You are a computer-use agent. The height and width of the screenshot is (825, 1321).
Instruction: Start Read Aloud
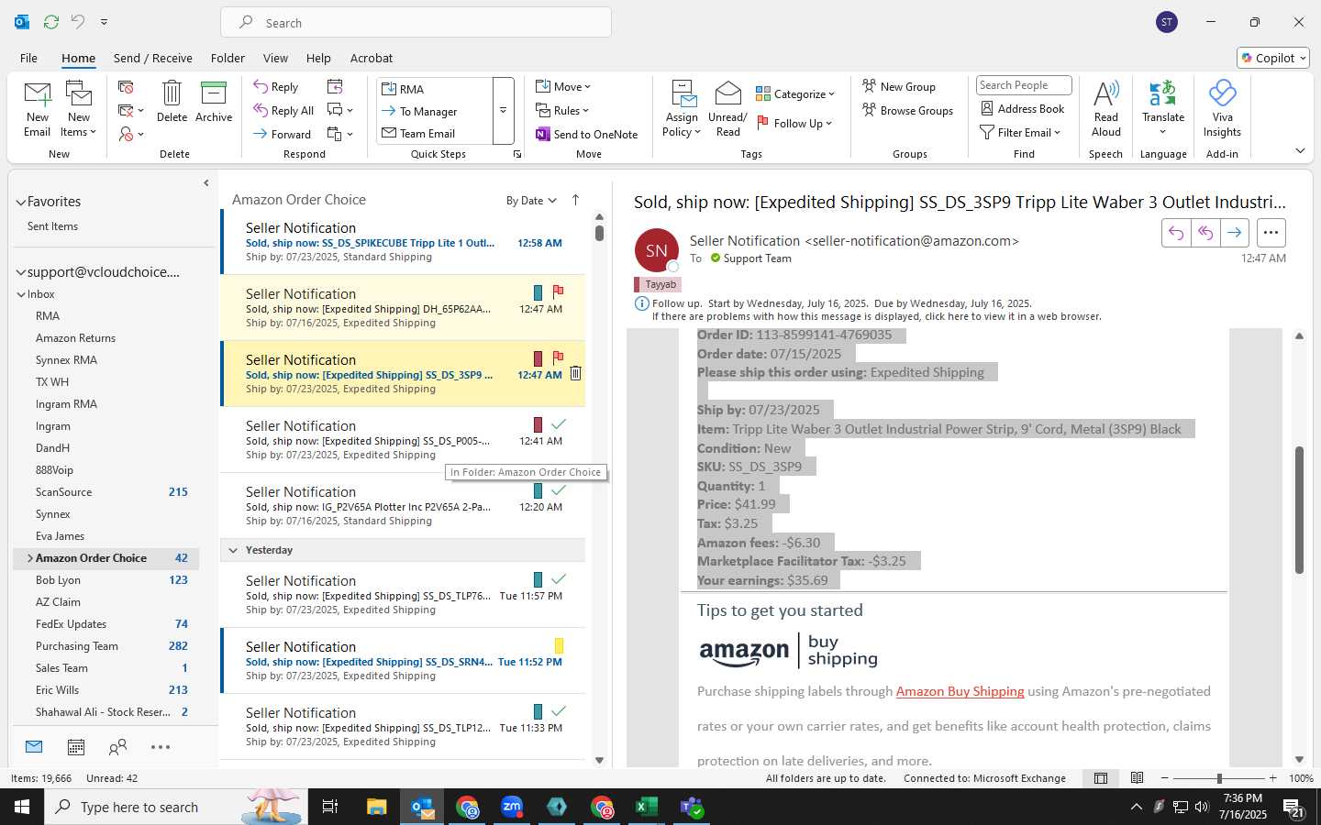(x=1106, y=109)
